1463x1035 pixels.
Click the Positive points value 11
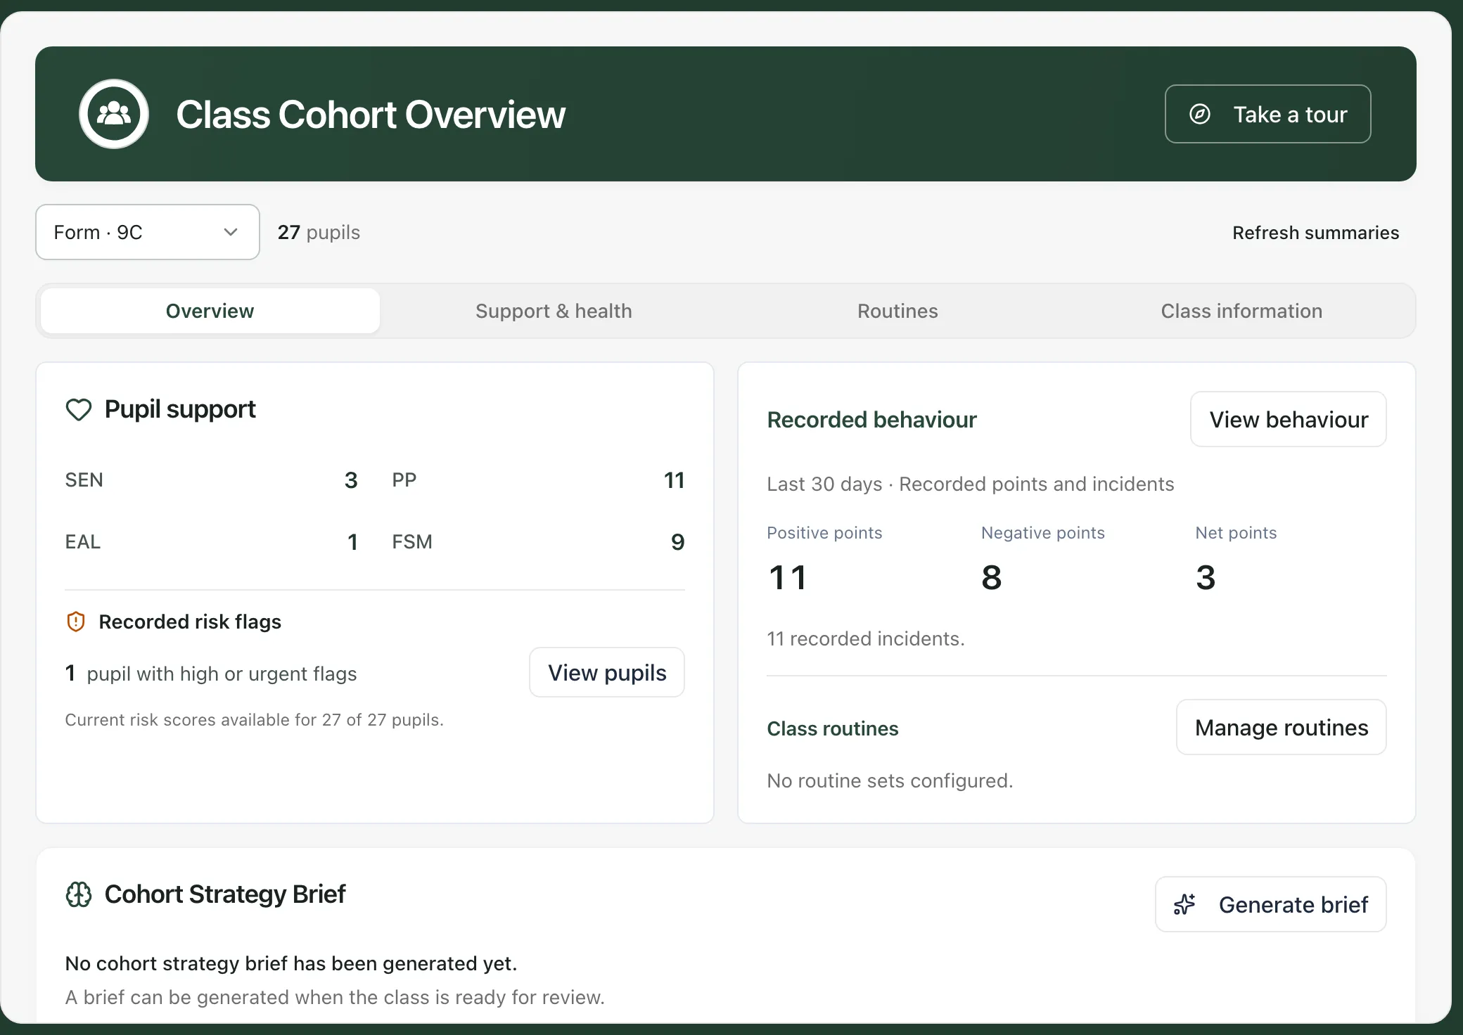pos(788,578)
